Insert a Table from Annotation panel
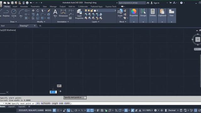Image resolution: width=201 pixels, height=113 pixels. [x=70, y=18]
